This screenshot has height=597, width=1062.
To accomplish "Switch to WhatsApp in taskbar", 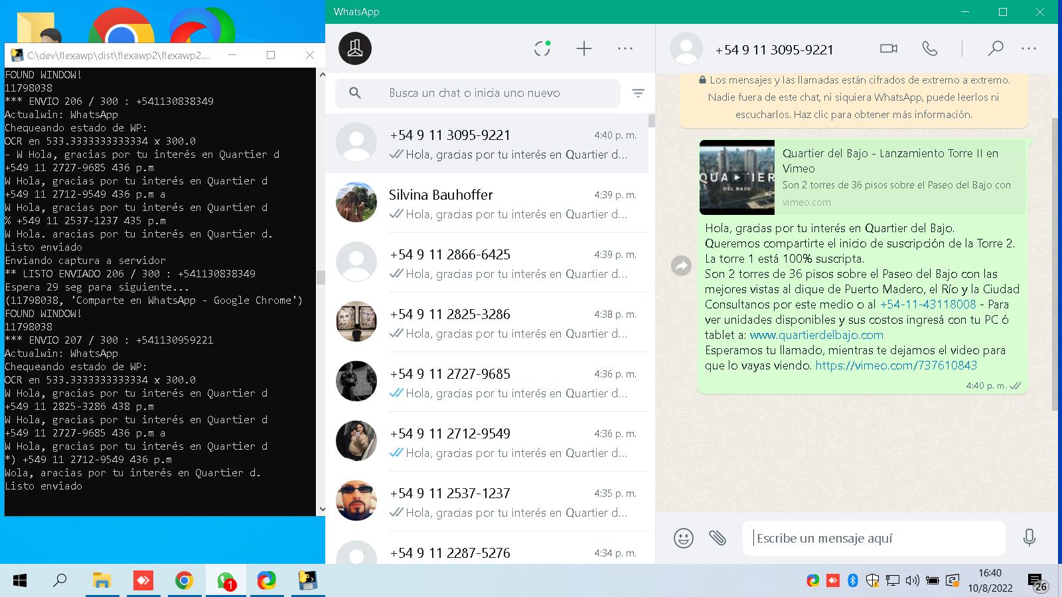I will [226, 581].
